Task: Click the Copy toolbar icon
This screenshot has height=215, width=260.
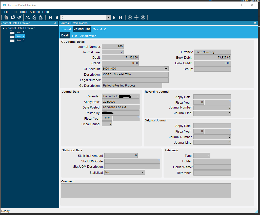Action: coord(34,17)
